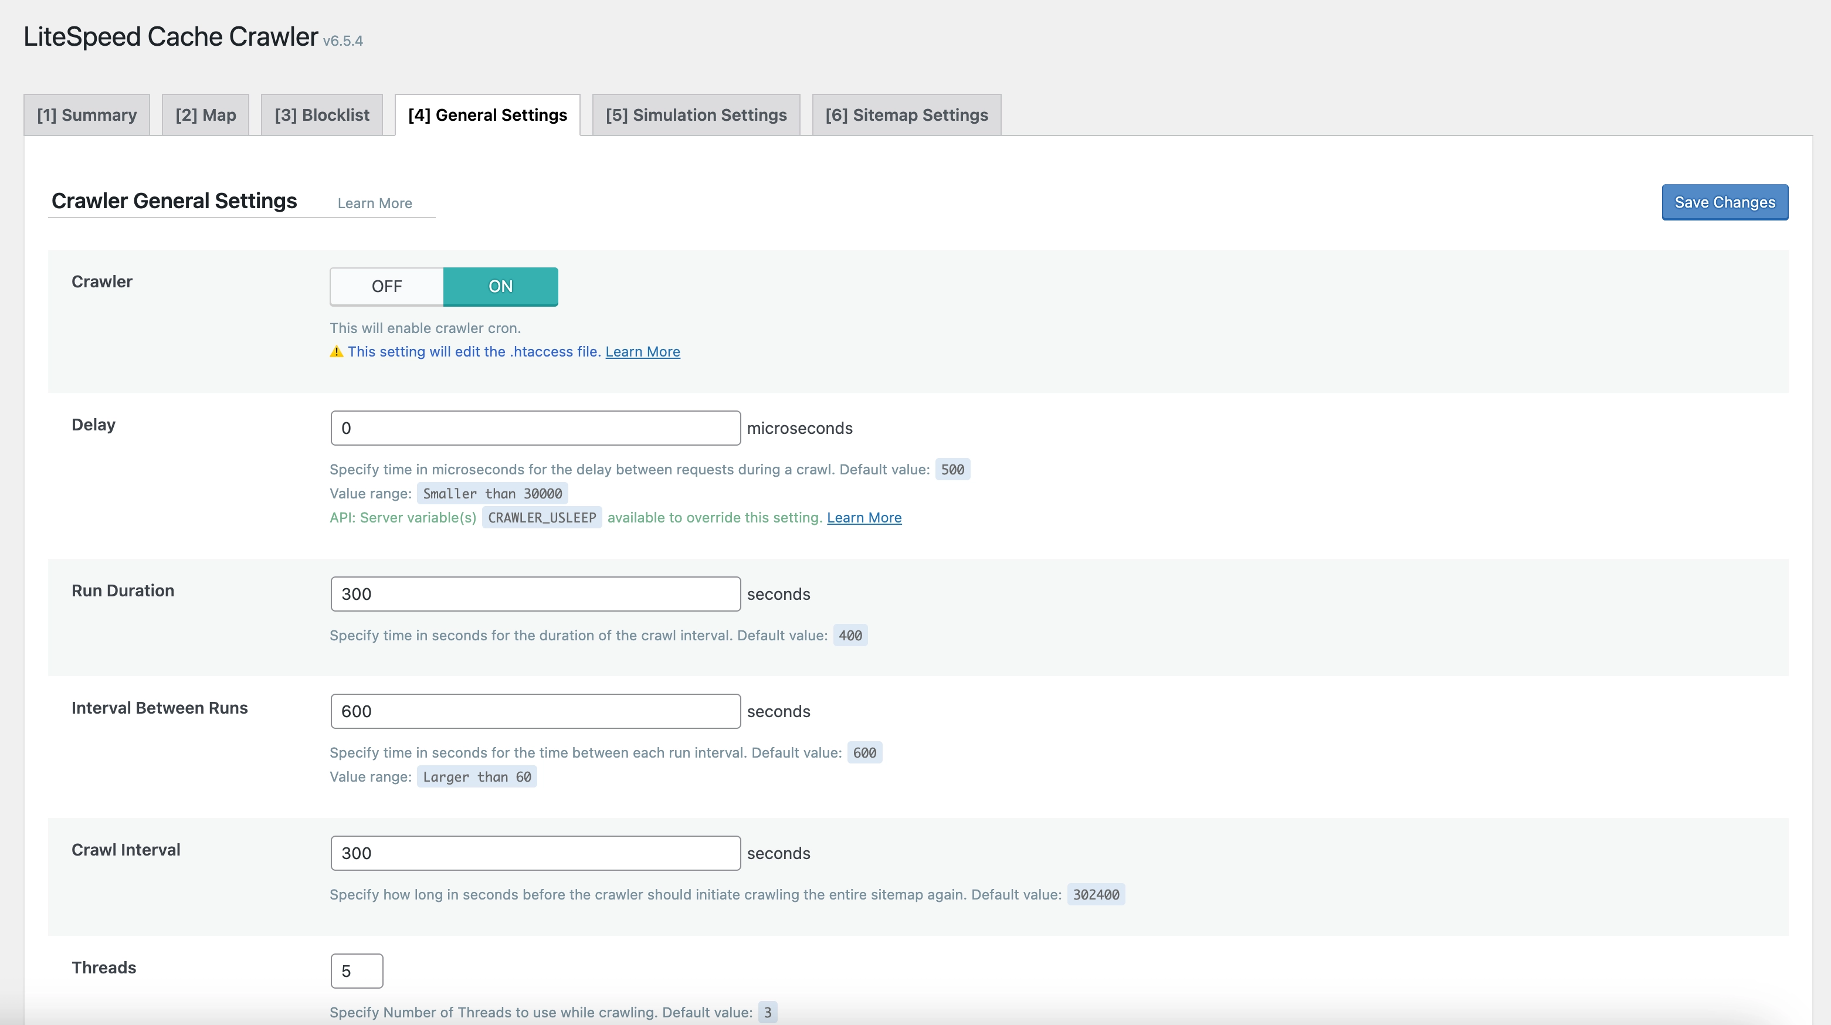Click the 'microseconds' unit label
1831x1025 pixels.
[x=799, y=429]
